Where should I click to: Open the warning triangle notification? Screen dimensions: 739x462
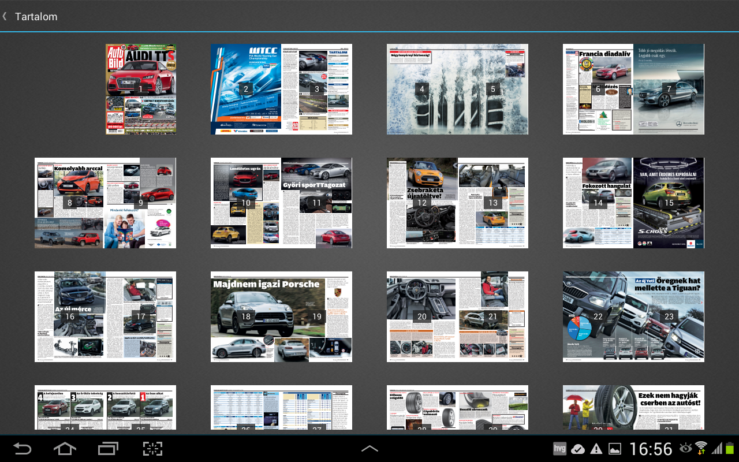596,449
